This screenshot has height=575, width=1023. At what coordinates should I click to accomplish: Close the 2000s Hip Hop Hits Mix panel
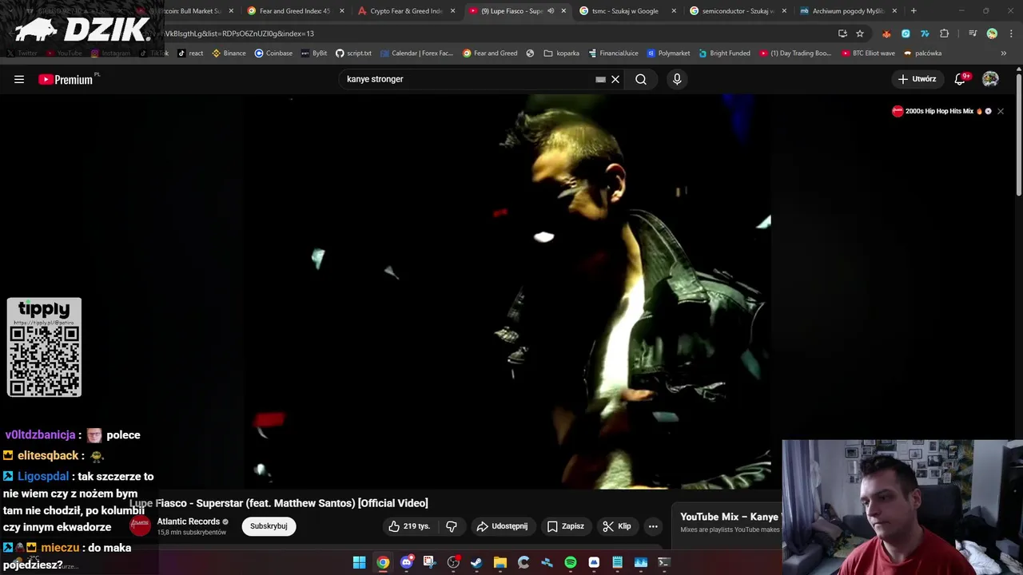click(1000, 111)
